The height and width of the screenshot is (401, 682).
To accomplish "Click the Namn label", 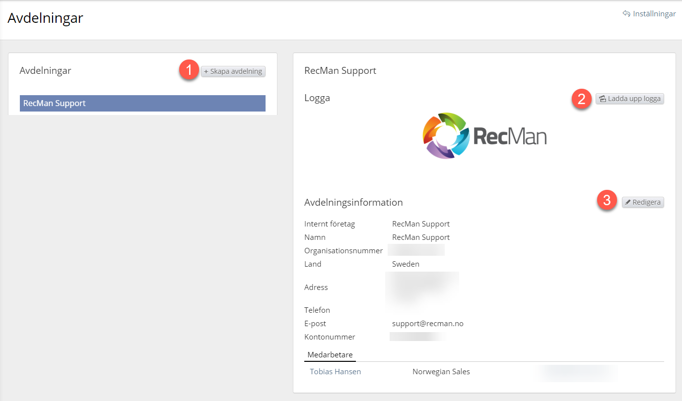I will pyautogui.click(x=315, y=237).
